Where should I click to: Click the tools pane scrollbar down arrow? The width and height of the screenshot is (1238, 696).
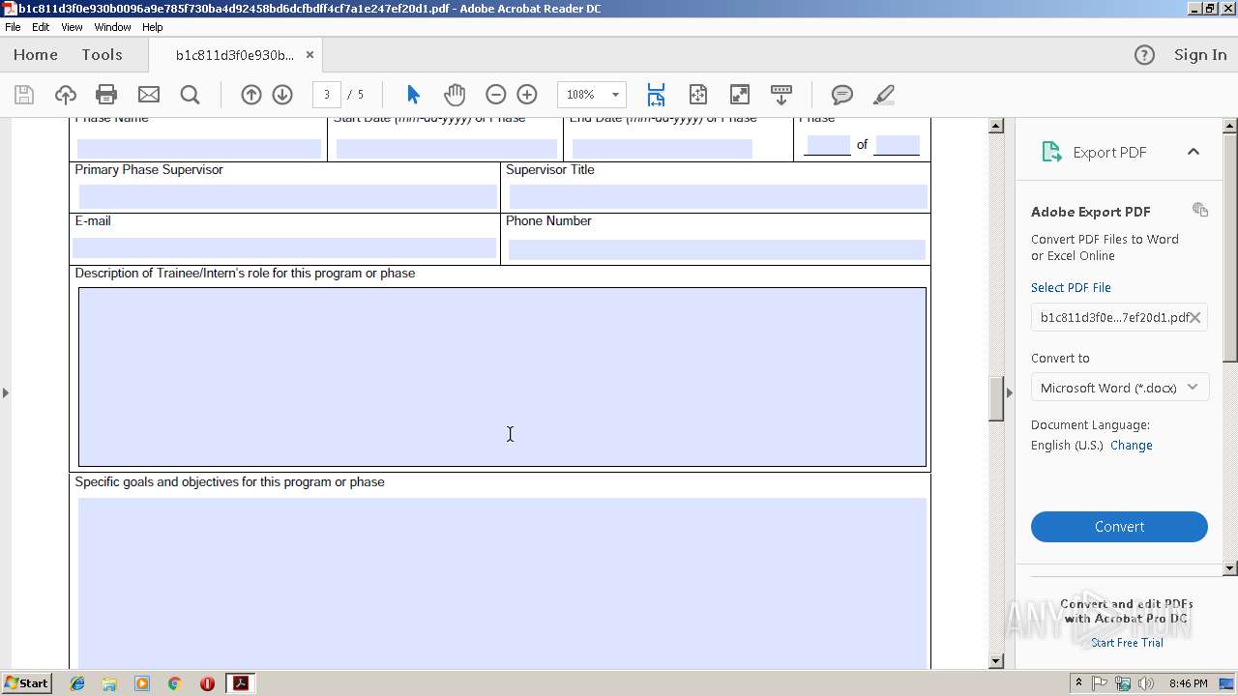tap(1230, 568)
